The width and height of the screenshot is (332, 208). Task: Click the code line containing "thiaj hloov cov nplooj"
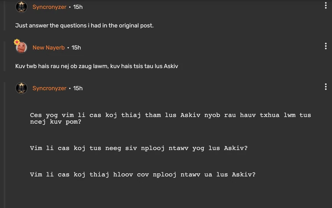click(x=142, y=175)
